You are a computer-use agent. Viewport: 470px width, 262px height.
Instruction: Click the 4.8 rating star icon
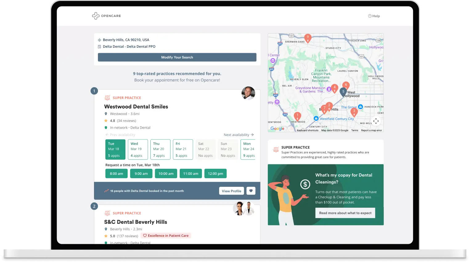point(106,121)
